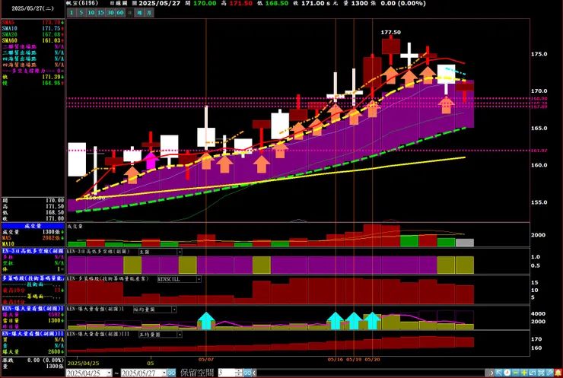Image resolution: width=563 pixels, height=378 pixels.
Task: Select the 30-minute timeframe button
Action: coord(110,13)
